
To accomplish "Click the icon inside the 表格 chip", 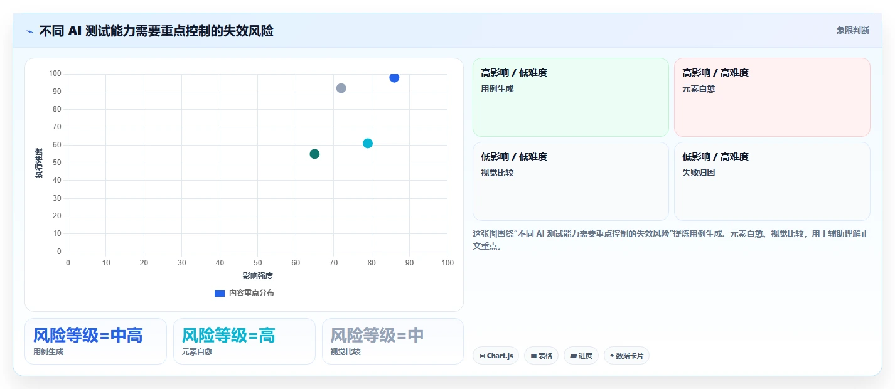I will (533, 356).
